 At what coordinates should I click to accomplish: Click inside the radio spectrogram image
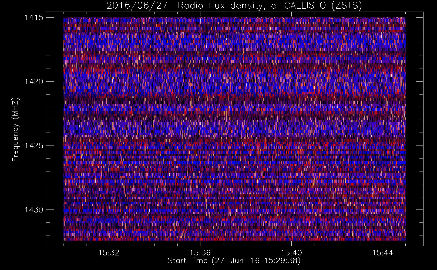coord(234,129)
